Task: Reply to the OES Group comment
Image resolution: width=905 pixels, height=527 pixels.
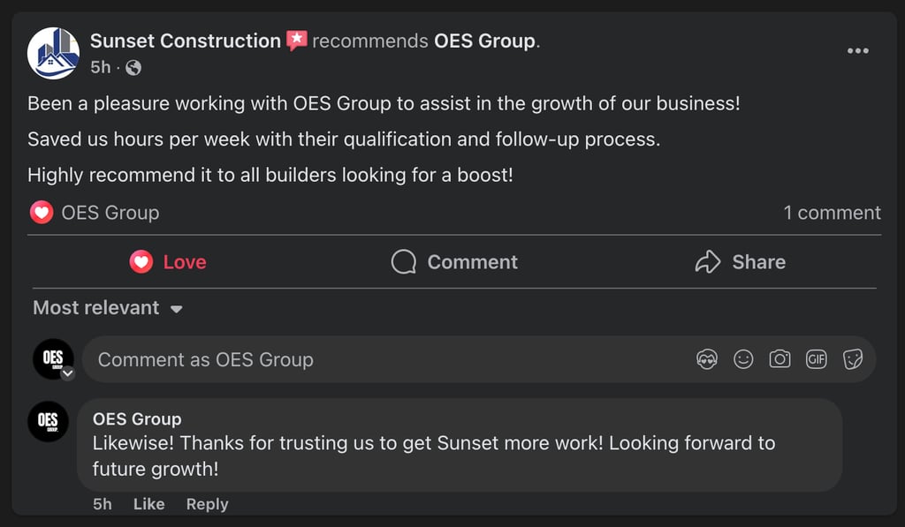Action: 207,504
